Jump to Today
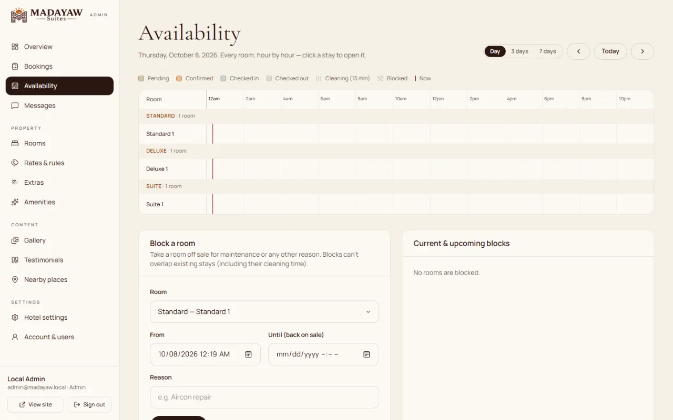 610,51
